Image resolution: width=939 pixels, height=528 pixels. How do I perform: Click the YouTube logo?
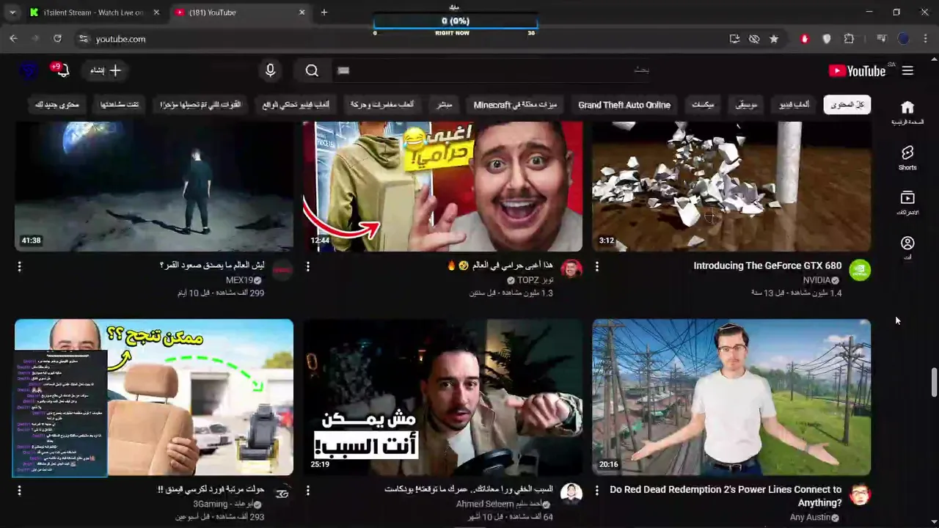(x=857, y=70)
